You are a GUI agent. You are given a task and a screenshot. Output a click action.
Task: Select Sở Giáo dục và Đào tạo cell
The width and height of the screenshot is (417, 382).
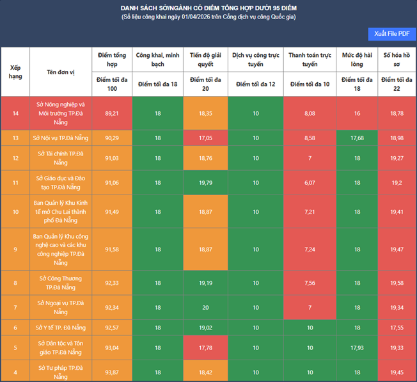point(61,182)
